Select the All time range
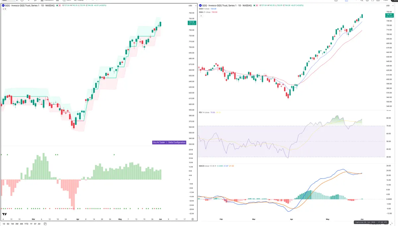 [39, 224]
